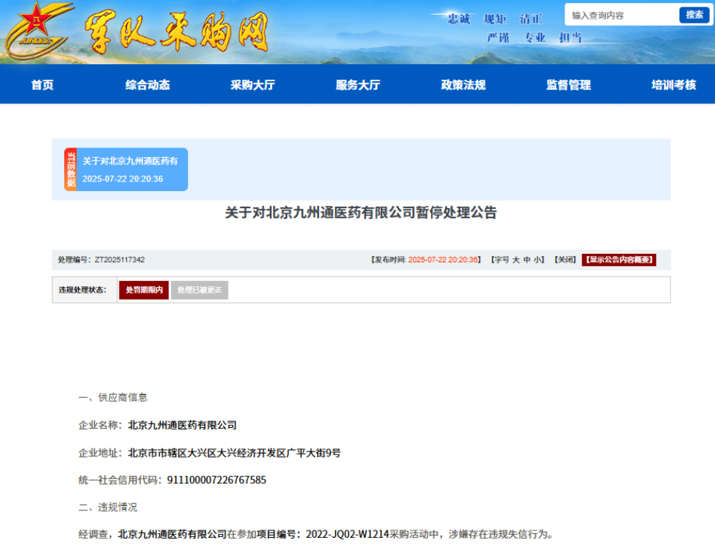Open the 首页 menu item
The image size is (715, 554).
pos(42,85)
